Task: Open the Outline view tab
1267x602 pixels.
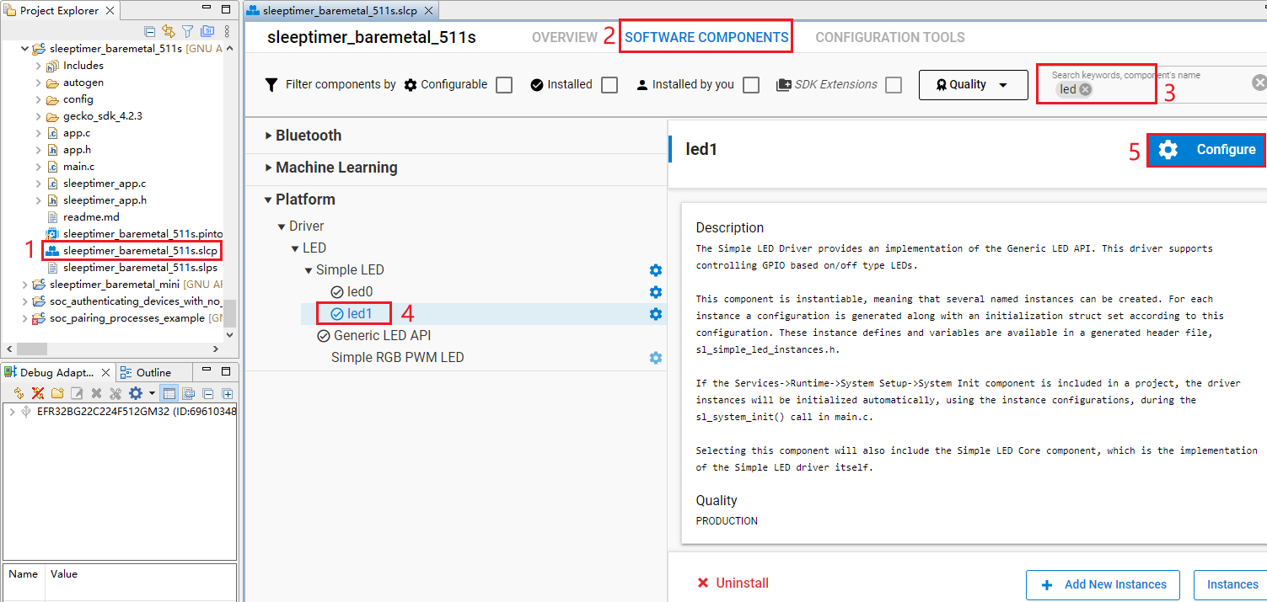Action: (x=147, y=372)
